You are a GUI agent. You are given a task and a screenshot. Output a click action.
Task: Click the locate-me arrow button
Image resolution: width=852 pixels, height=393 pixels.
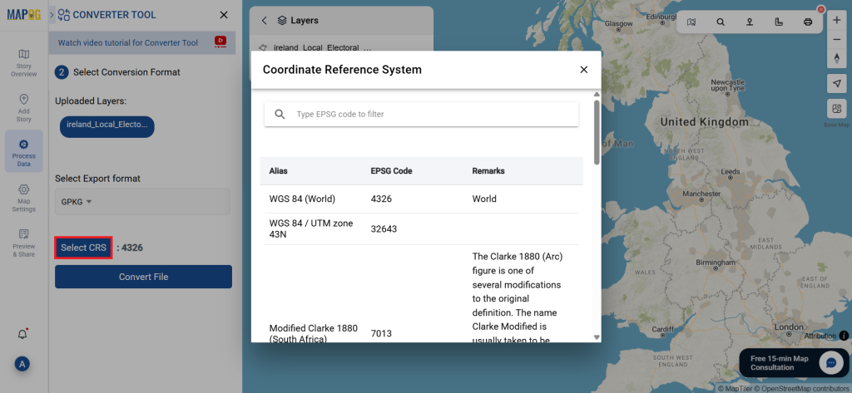click(837, 84)
